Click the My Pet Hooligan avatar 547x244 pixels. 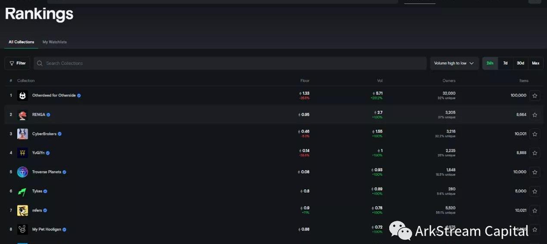tap(22, 229)
